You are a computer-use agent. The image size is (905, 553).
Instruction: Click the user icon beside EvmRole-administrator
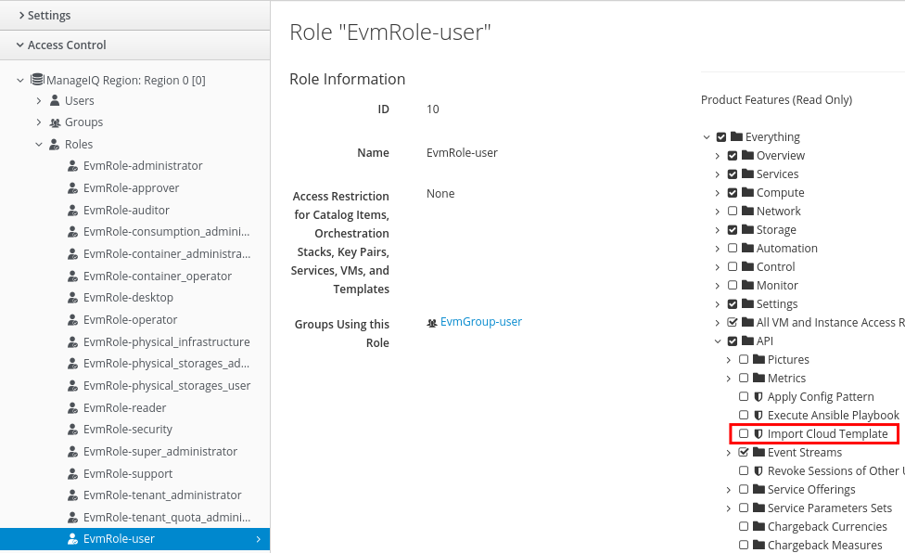click(x=72, y=165)
